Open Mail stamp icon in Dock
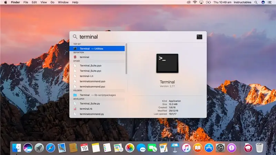This screenshot has height=155, width=276. [x=62, y=148]
